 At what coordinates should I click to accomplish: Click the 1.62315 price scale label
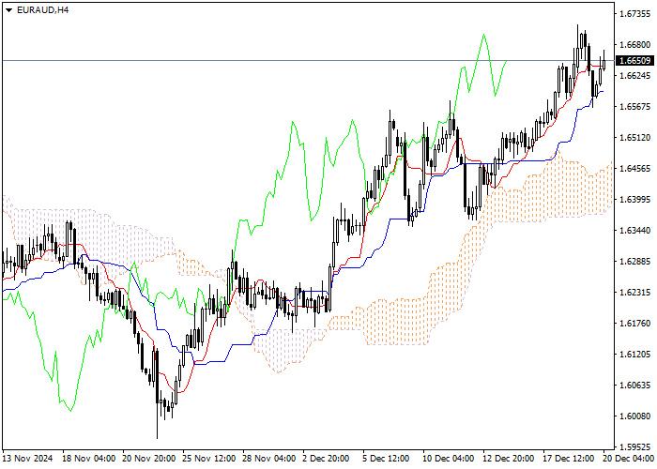click(x=635, y=293)
